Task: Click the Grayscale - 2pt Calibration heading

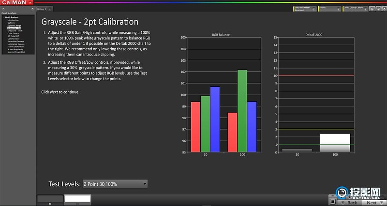Action: [x=90, y=22]
